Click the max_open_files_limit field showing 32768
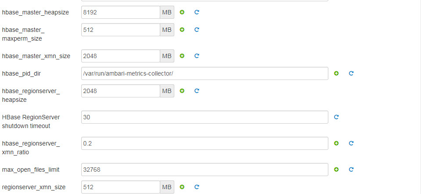Viewport: 421px width, 194px height. [205, 170]
